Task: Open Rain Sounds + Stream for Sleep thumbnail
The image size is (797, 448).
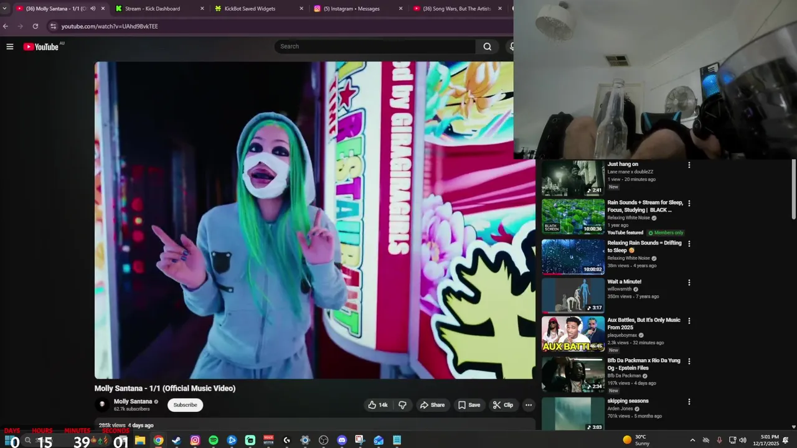Action: click(573, 217)
